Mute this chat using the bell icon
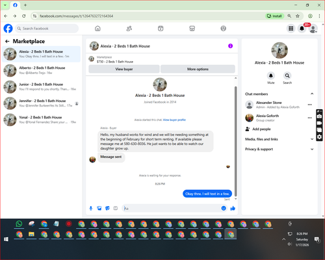Screen dimensions: 325x260 pyautogui.click(x=271, y=75)
